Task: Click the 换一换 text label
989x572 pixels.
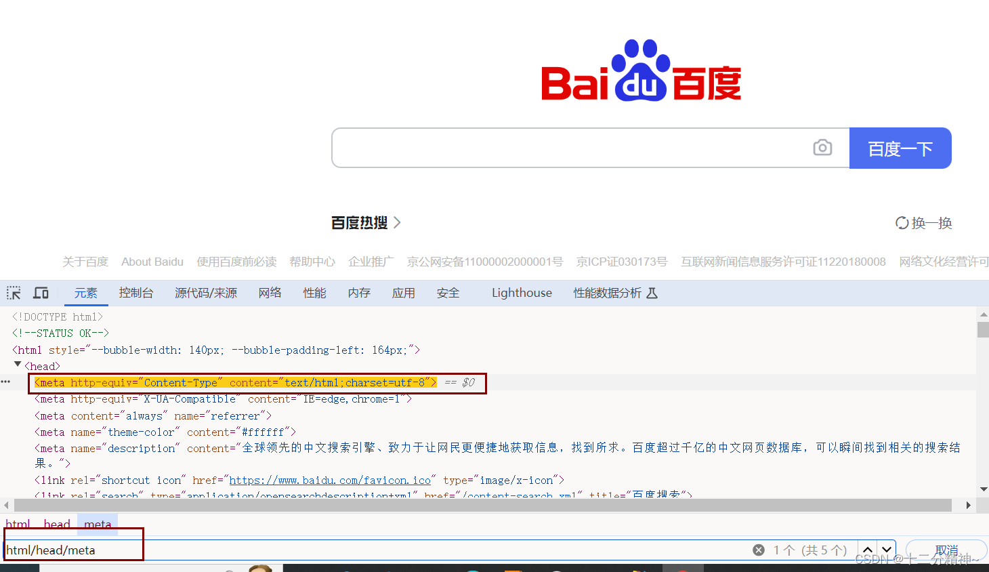Action: click(x=932, y=222)
